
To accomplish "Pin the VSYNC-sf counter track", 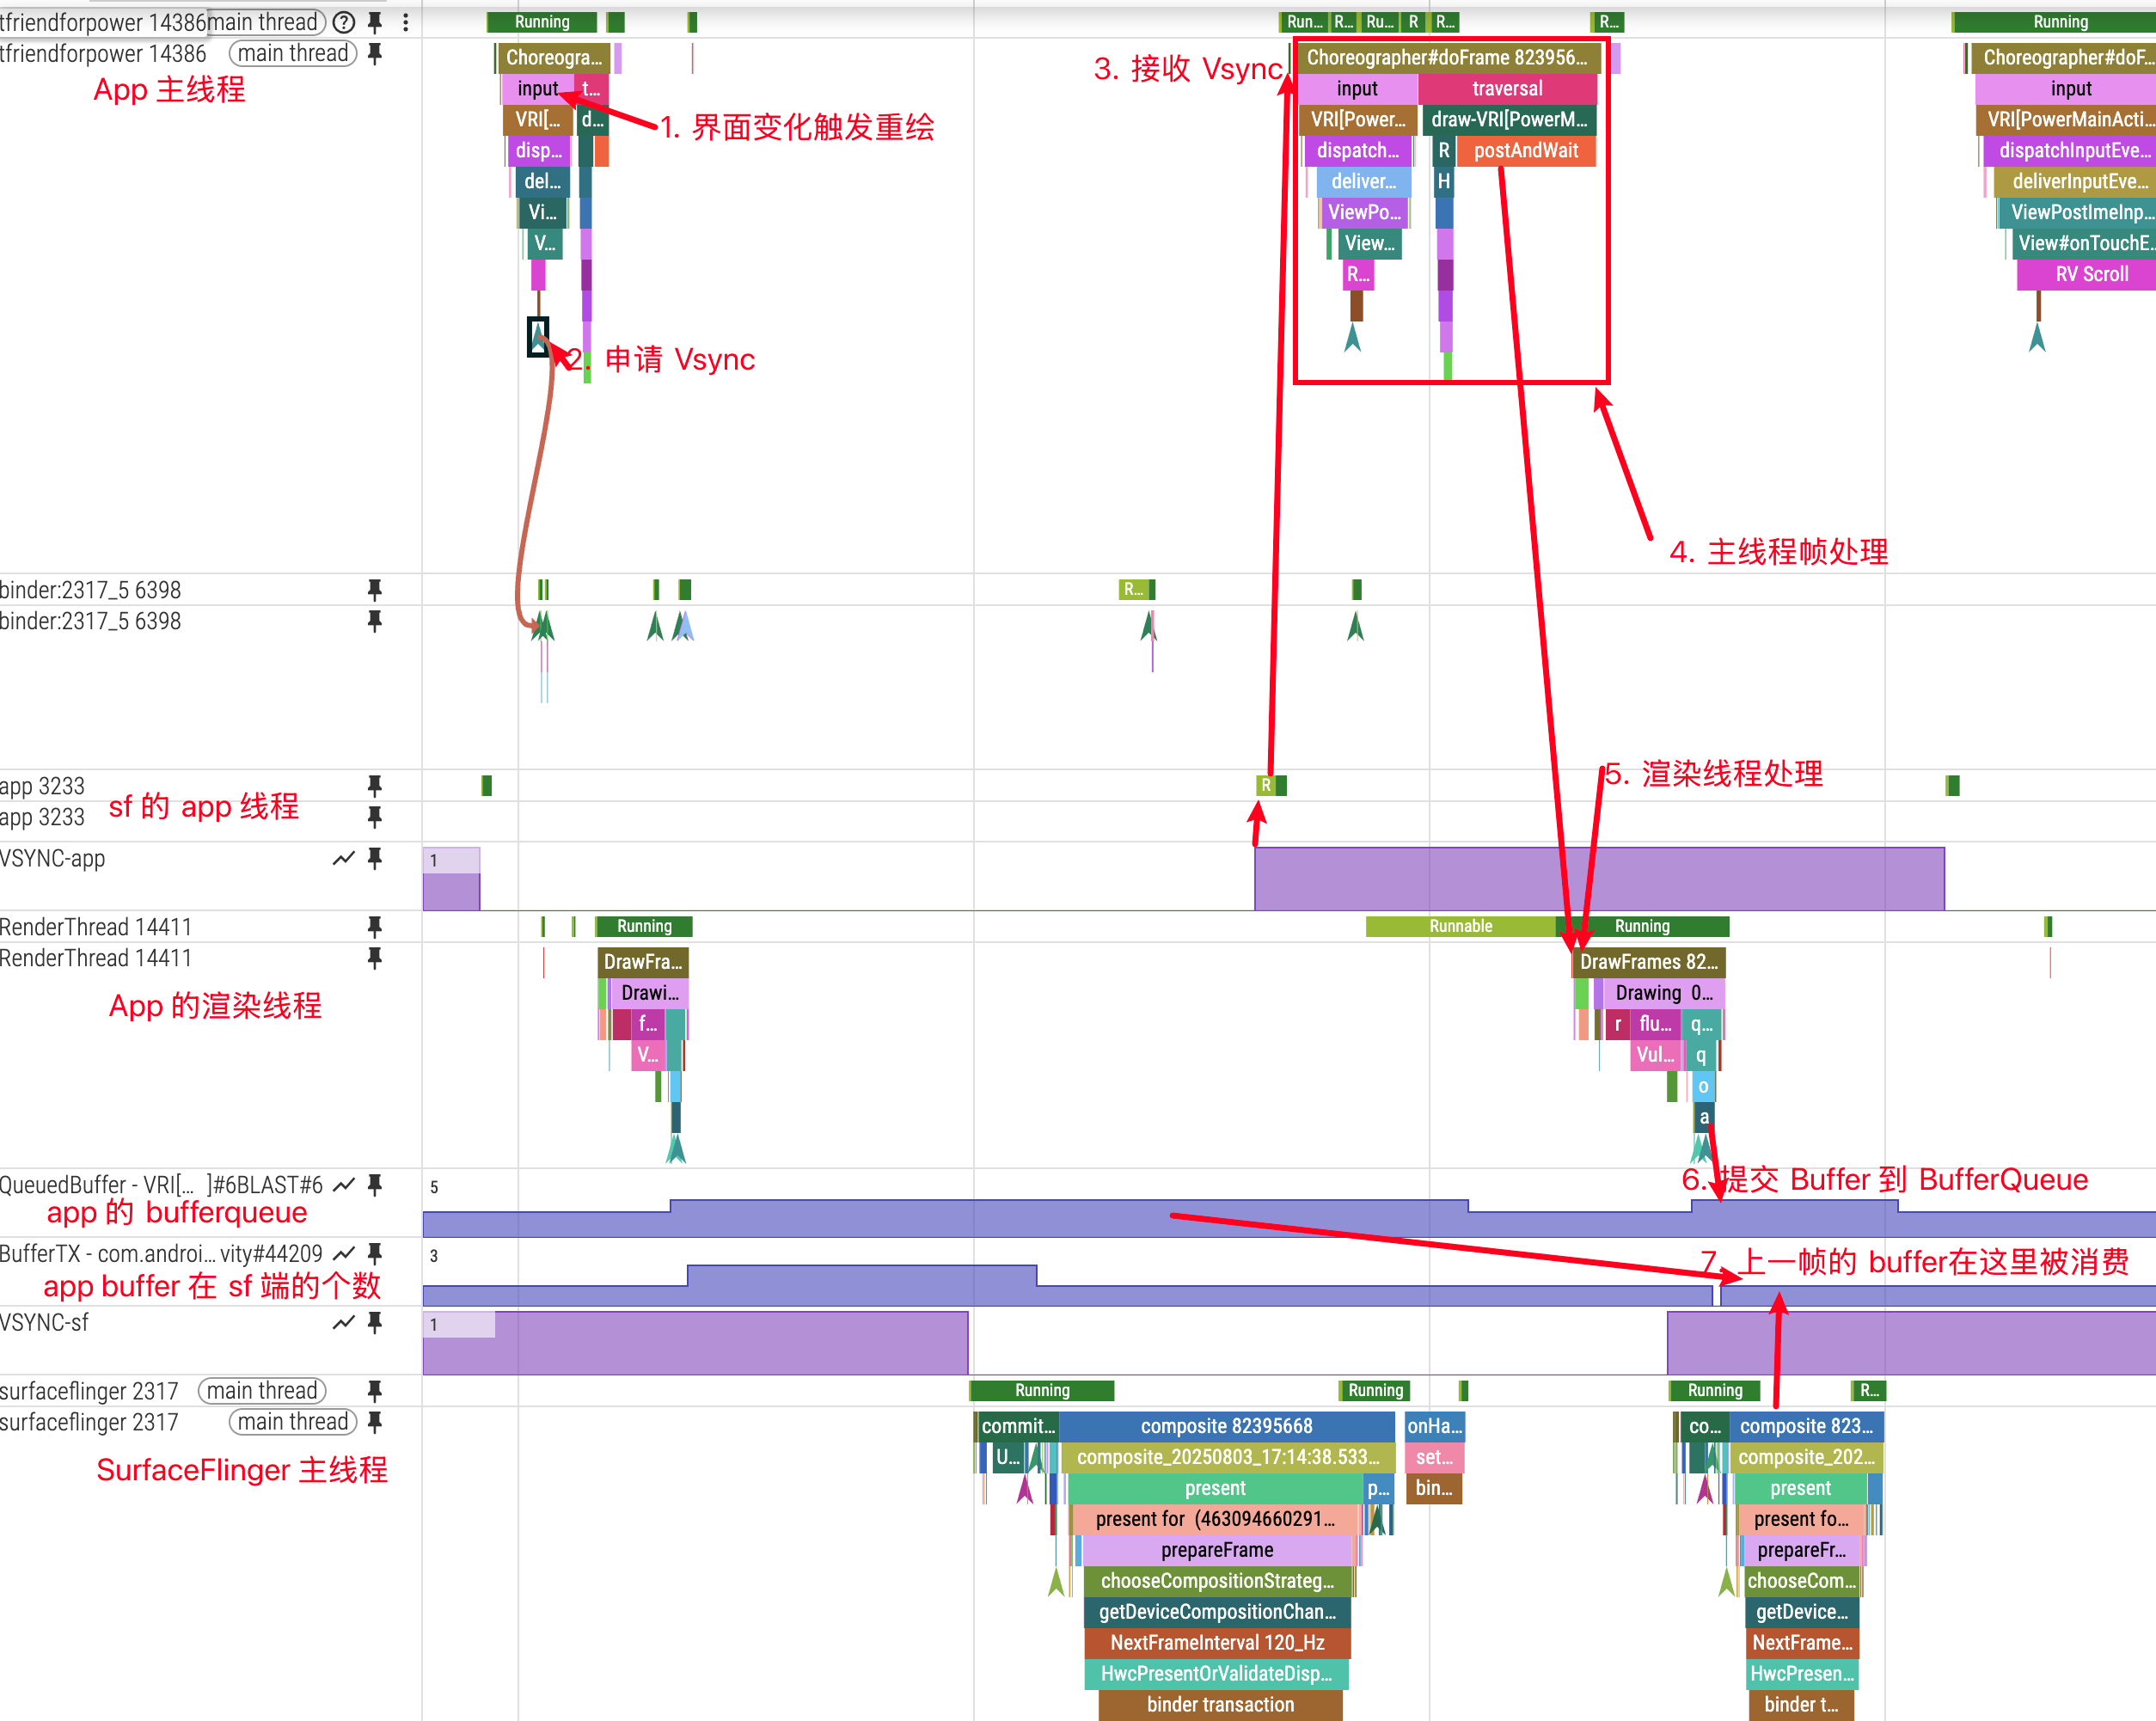I will coord(375,1322).
